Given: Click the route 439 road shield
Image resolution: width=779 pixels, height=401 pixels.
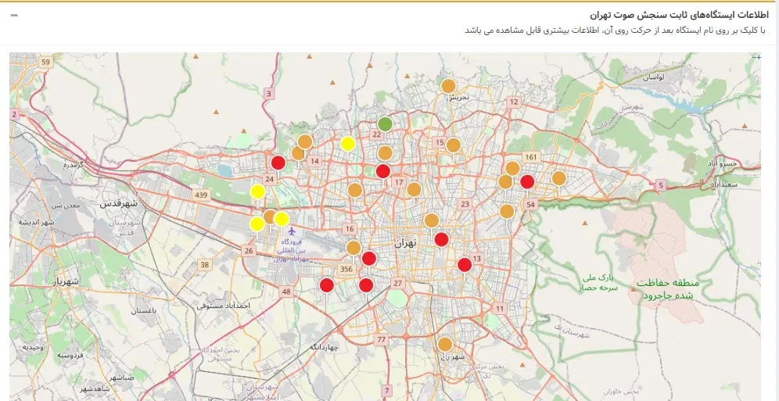Looking at the screenshot, I should coord(201,195).
